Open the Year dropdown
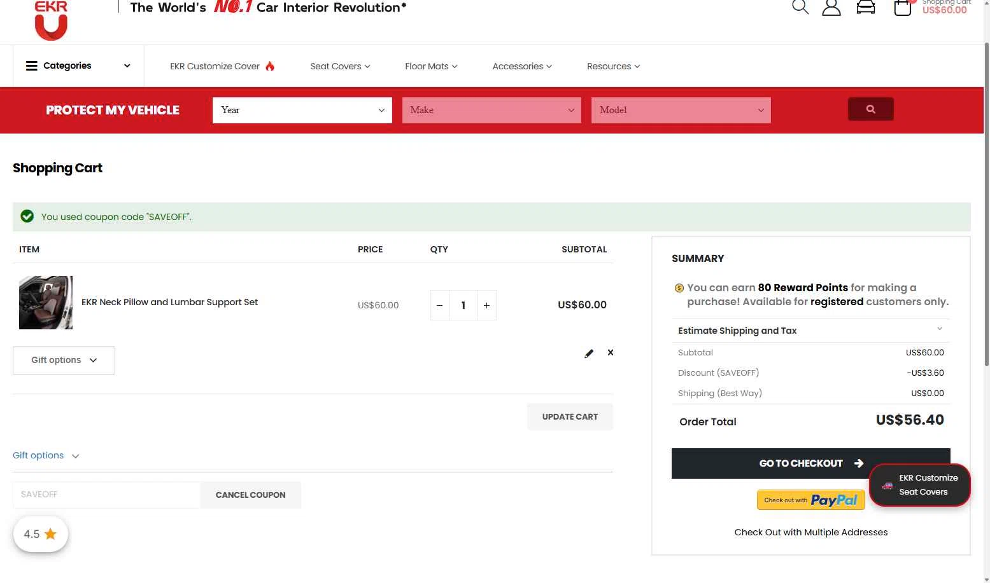This screenshot has width=990, height=583. [302, 110]
